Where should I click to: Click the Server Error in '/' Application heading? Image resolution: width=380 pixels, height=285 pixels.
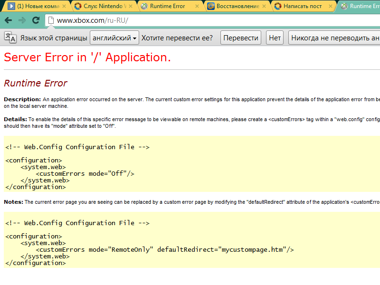87,57
